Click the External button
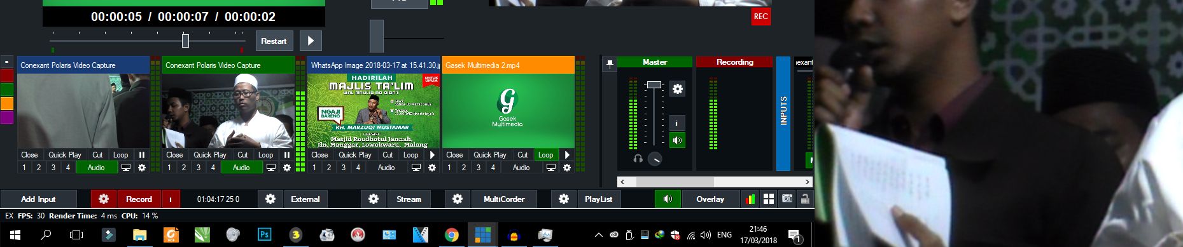Image resolution: width=1183 pixels, height=247 pixels. tap(305, 199)
